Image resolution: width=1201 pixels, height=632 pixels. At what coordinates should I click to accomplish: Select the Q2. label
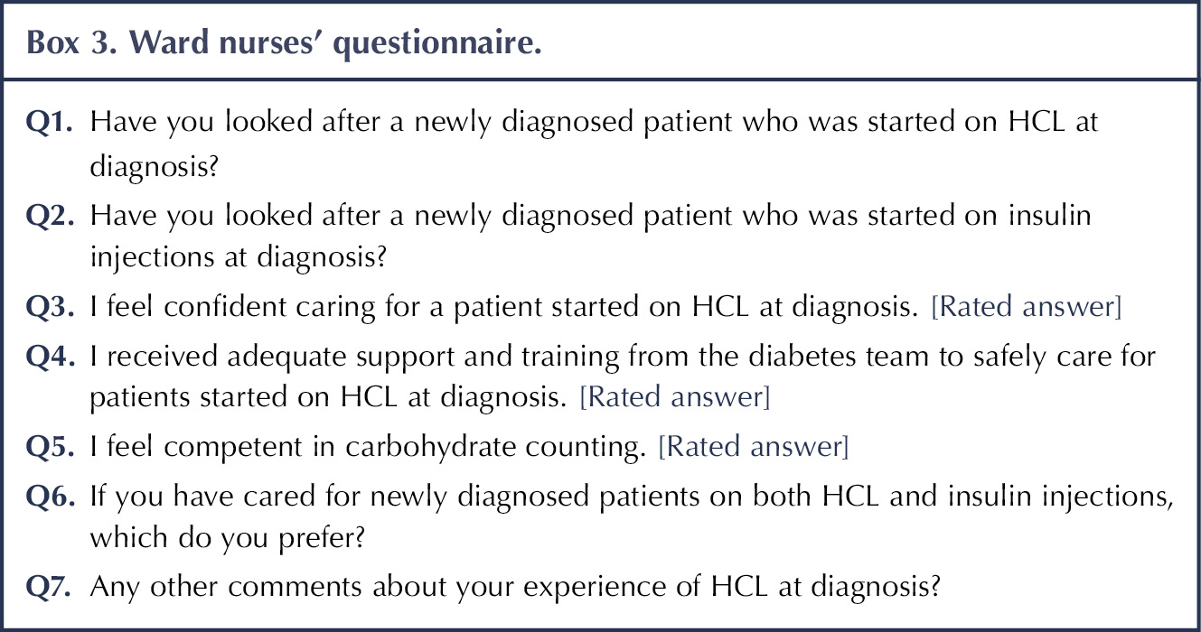pyautogui.click(x=50, y=215)
